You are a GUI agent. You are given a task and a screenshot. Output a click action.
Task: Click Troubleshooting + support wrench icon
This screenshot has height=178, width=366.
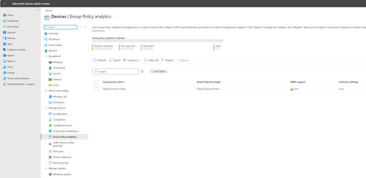tap(4, 84)
